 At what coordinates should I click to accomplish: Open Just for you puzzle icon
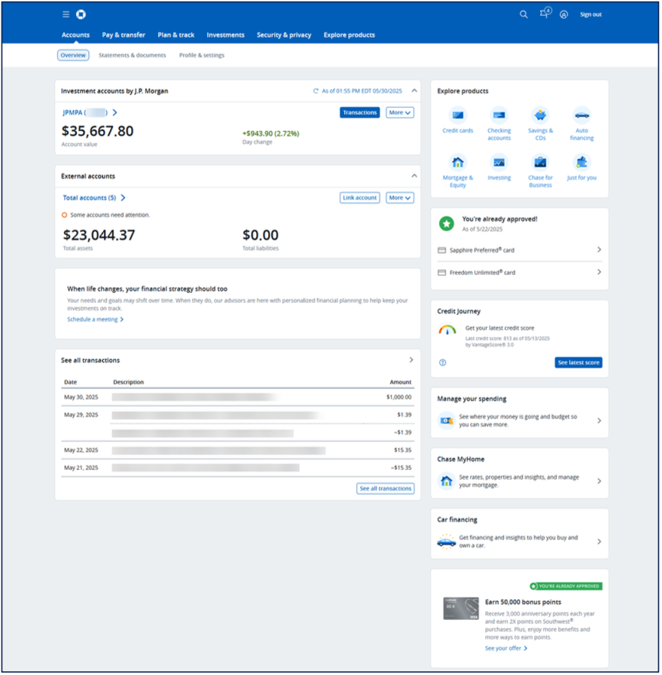583,163
